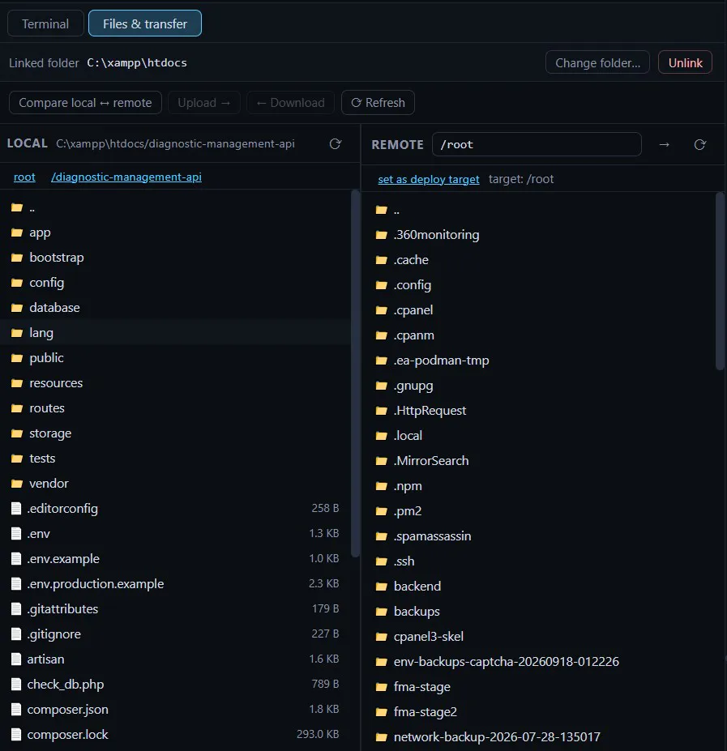727x751 pixels.
Task: Select the routes folder row
Action: click(175, 408)
